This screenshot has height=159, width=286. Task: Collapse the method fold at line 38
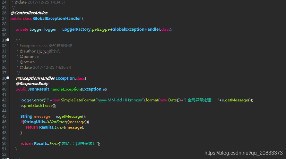(x=8, y=78)
